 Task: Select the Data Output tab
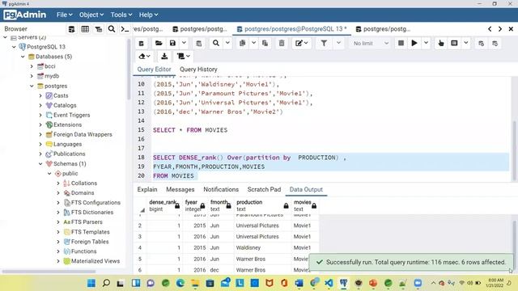point(306,189)
